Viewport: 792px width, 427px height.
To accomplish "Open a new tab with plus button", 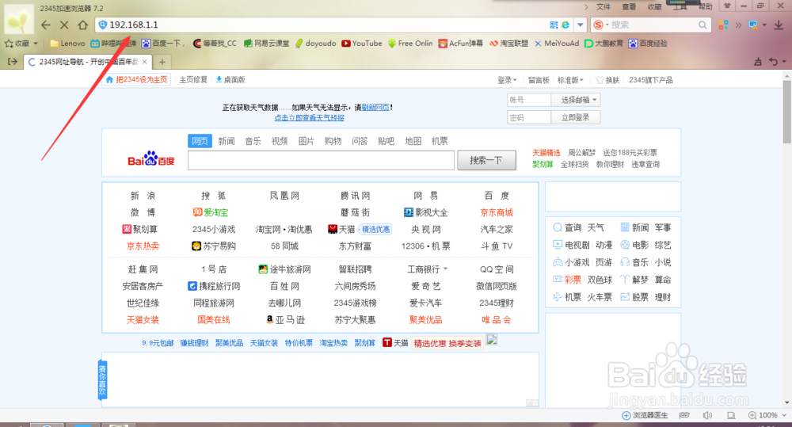I will [162, 62].
